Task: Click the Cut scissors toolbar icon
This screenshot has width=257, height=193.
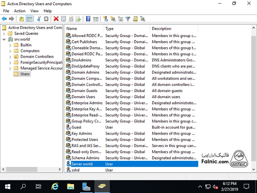Action: coord(39,19)
